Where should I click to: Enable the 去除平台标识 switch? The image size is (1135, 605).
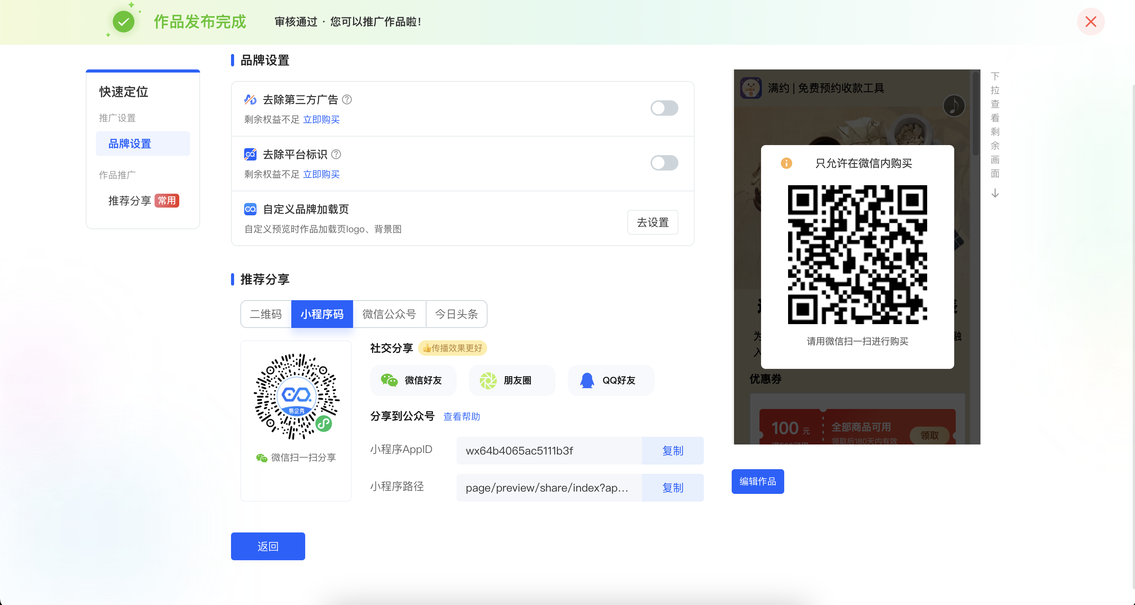(664, 163)
